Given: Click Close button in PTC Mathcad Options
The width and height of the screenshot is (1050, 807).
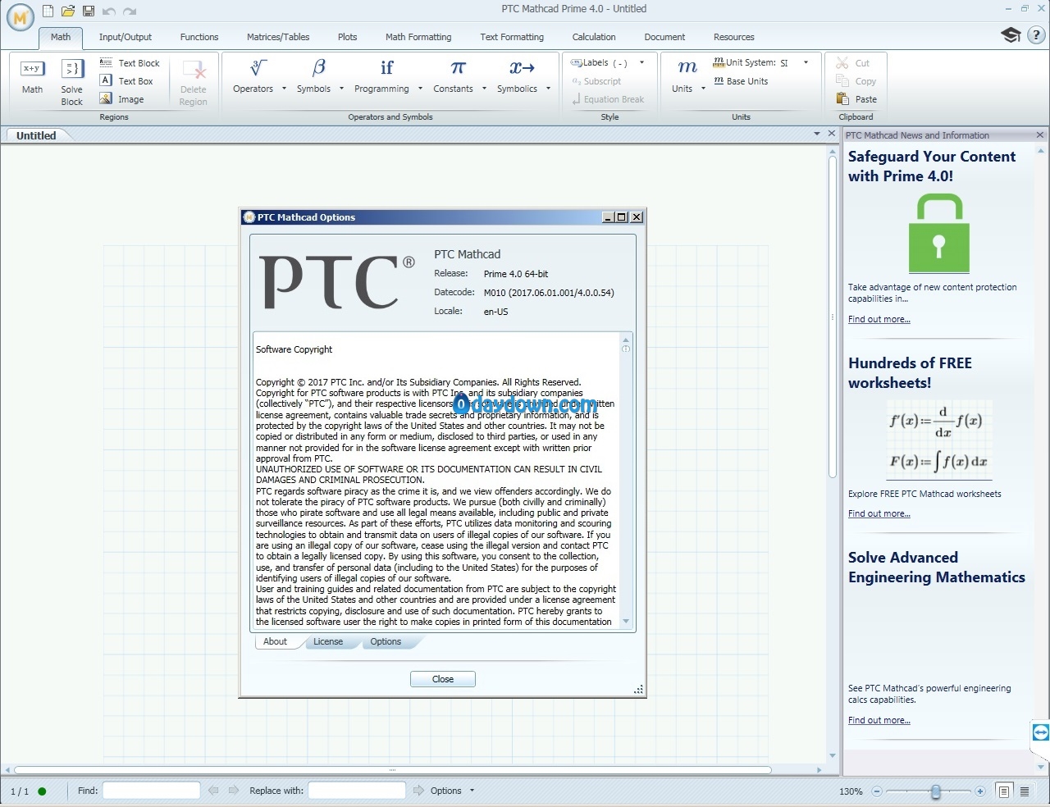Looking at the screenshot, I should 443,679.
